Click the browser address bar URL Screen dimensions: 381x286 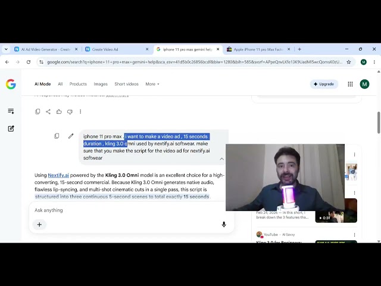pos(195,62)
